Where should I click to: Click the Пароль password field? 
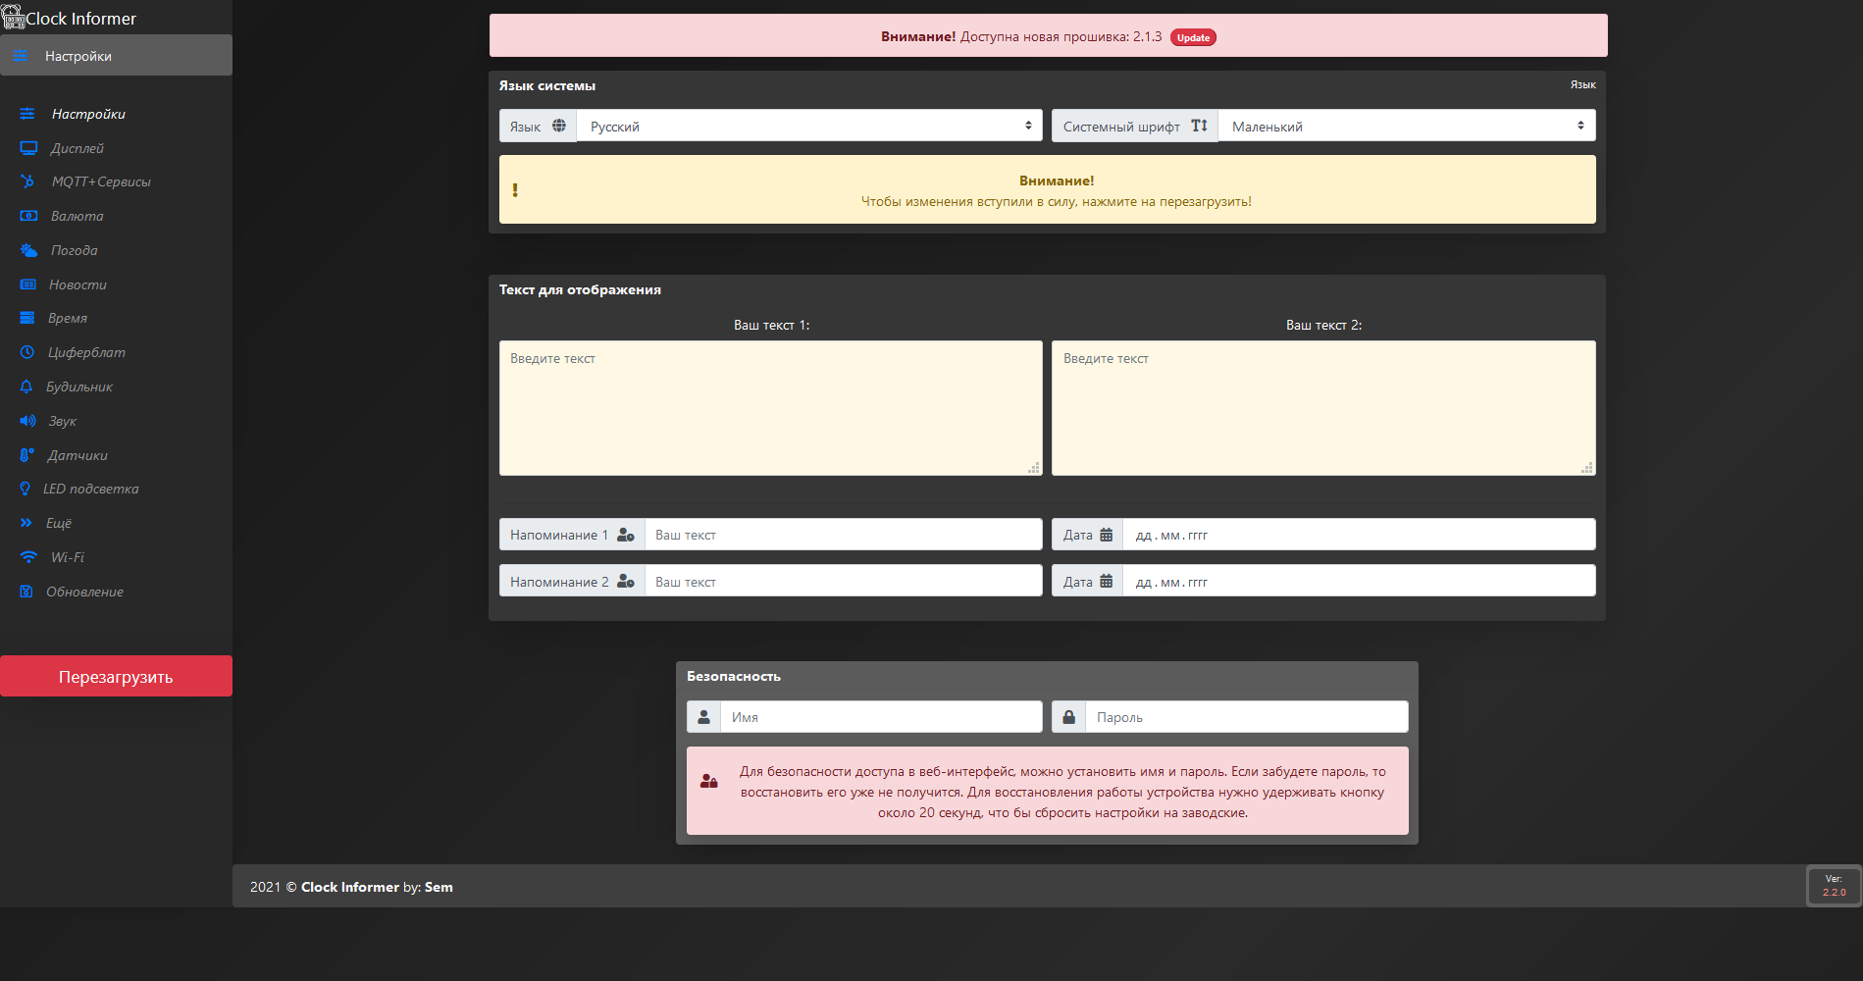coord(1246,717)
